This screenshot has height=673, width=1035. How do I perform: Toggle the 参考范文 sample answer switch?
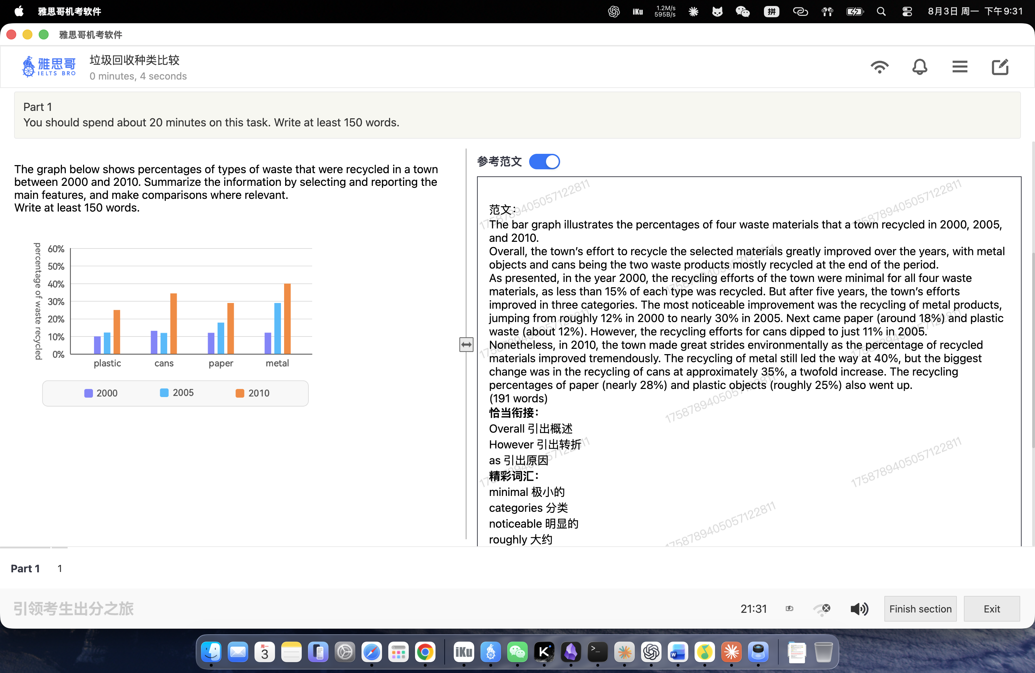(544, 161)
